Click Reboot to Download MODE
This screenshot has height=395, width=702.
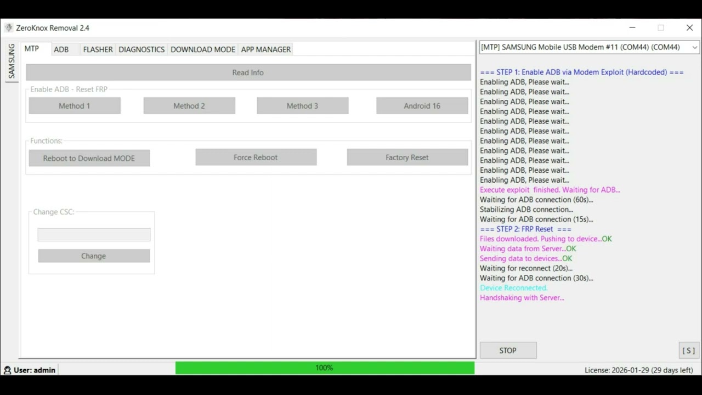[x=89, y=158]
